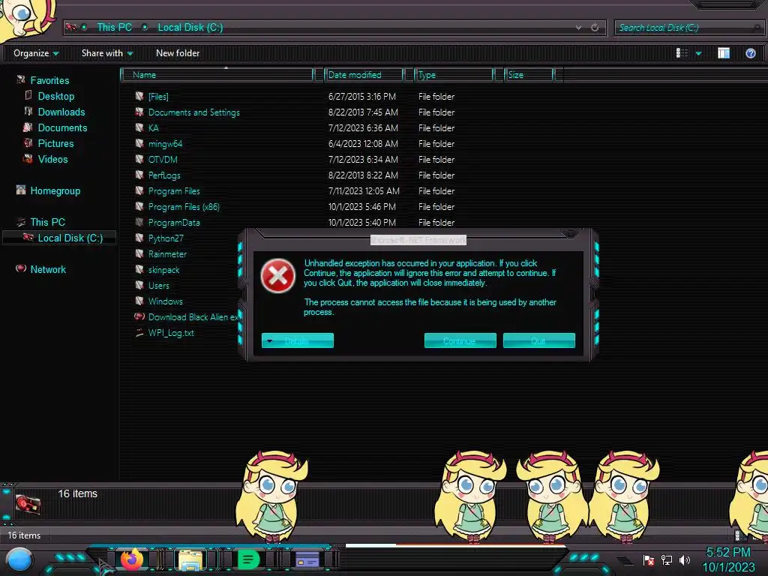Screen dimensions: 768x576
Task: Open File Explorer from the taskbar
Action: (190, 560)
